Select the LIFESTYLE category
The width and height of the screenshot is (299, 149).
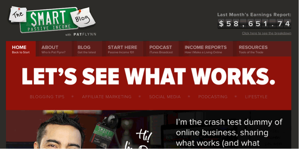click(256, 97)
